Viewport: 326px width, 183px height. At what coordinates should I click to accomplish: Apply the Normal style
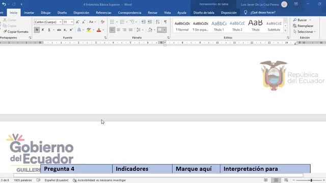tap(182, 26)
